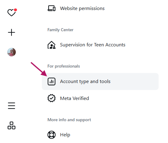Click the red notification dot badge
Screen dimensions: 168x143
pos(15,10)
